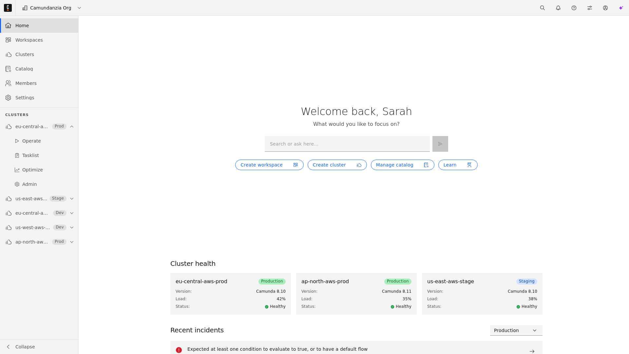Click the cloud icon for eu-central Prod cluster
This screenshot has width=629, height=354.
coord(9,127)
